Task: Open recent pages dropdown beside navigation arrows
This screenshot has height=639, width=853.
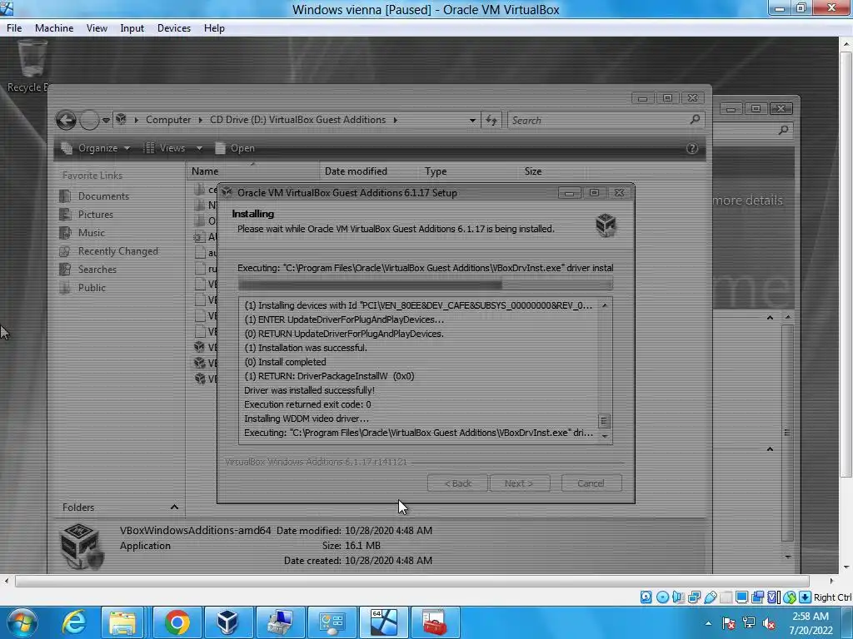Action: tap(106, 120)
